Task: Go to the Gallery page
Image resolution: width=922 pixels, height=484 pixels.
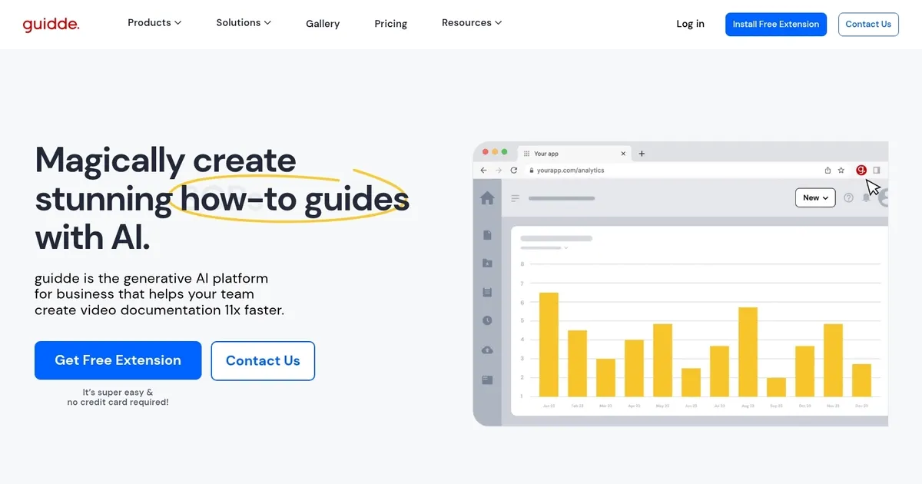Action: point(323,24)
